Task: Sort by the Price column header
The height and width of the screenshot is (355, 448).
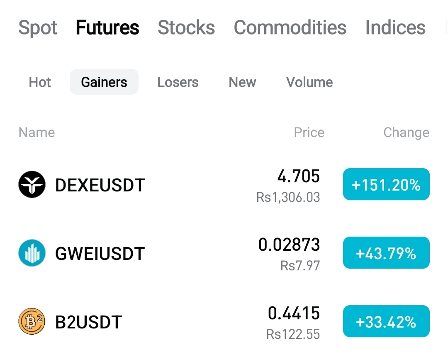Action: [309, 132]
